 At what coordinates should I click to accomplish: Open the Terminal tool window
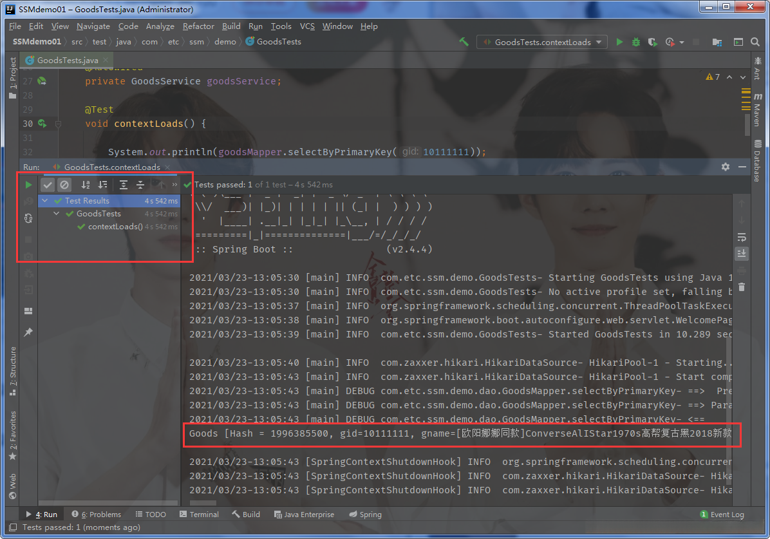[x=199, y=515]
